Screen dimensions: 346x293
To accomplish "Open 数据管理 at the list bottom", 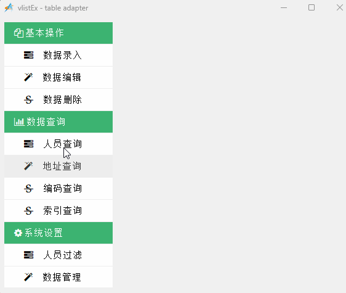I will (x=58, y=277).
